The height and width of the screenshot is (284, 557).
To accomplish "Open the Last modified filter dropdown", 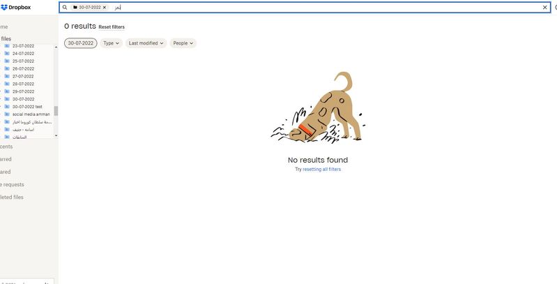I will [146, 43].
